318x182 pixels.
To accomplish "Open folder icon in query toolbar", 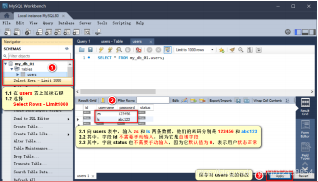I will (x=81, y=50).
